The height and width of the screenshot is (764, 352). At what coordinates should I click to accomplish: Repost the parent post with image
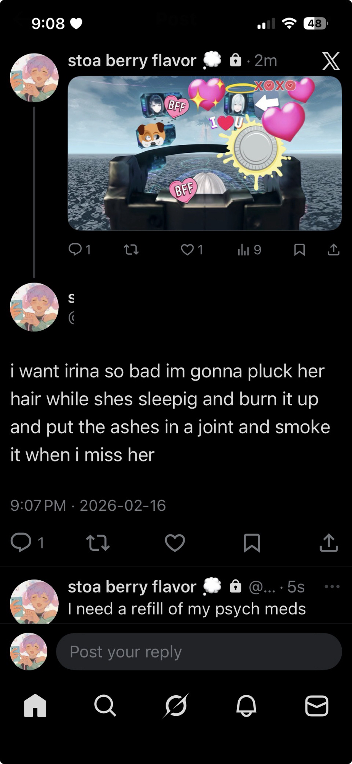132,250
